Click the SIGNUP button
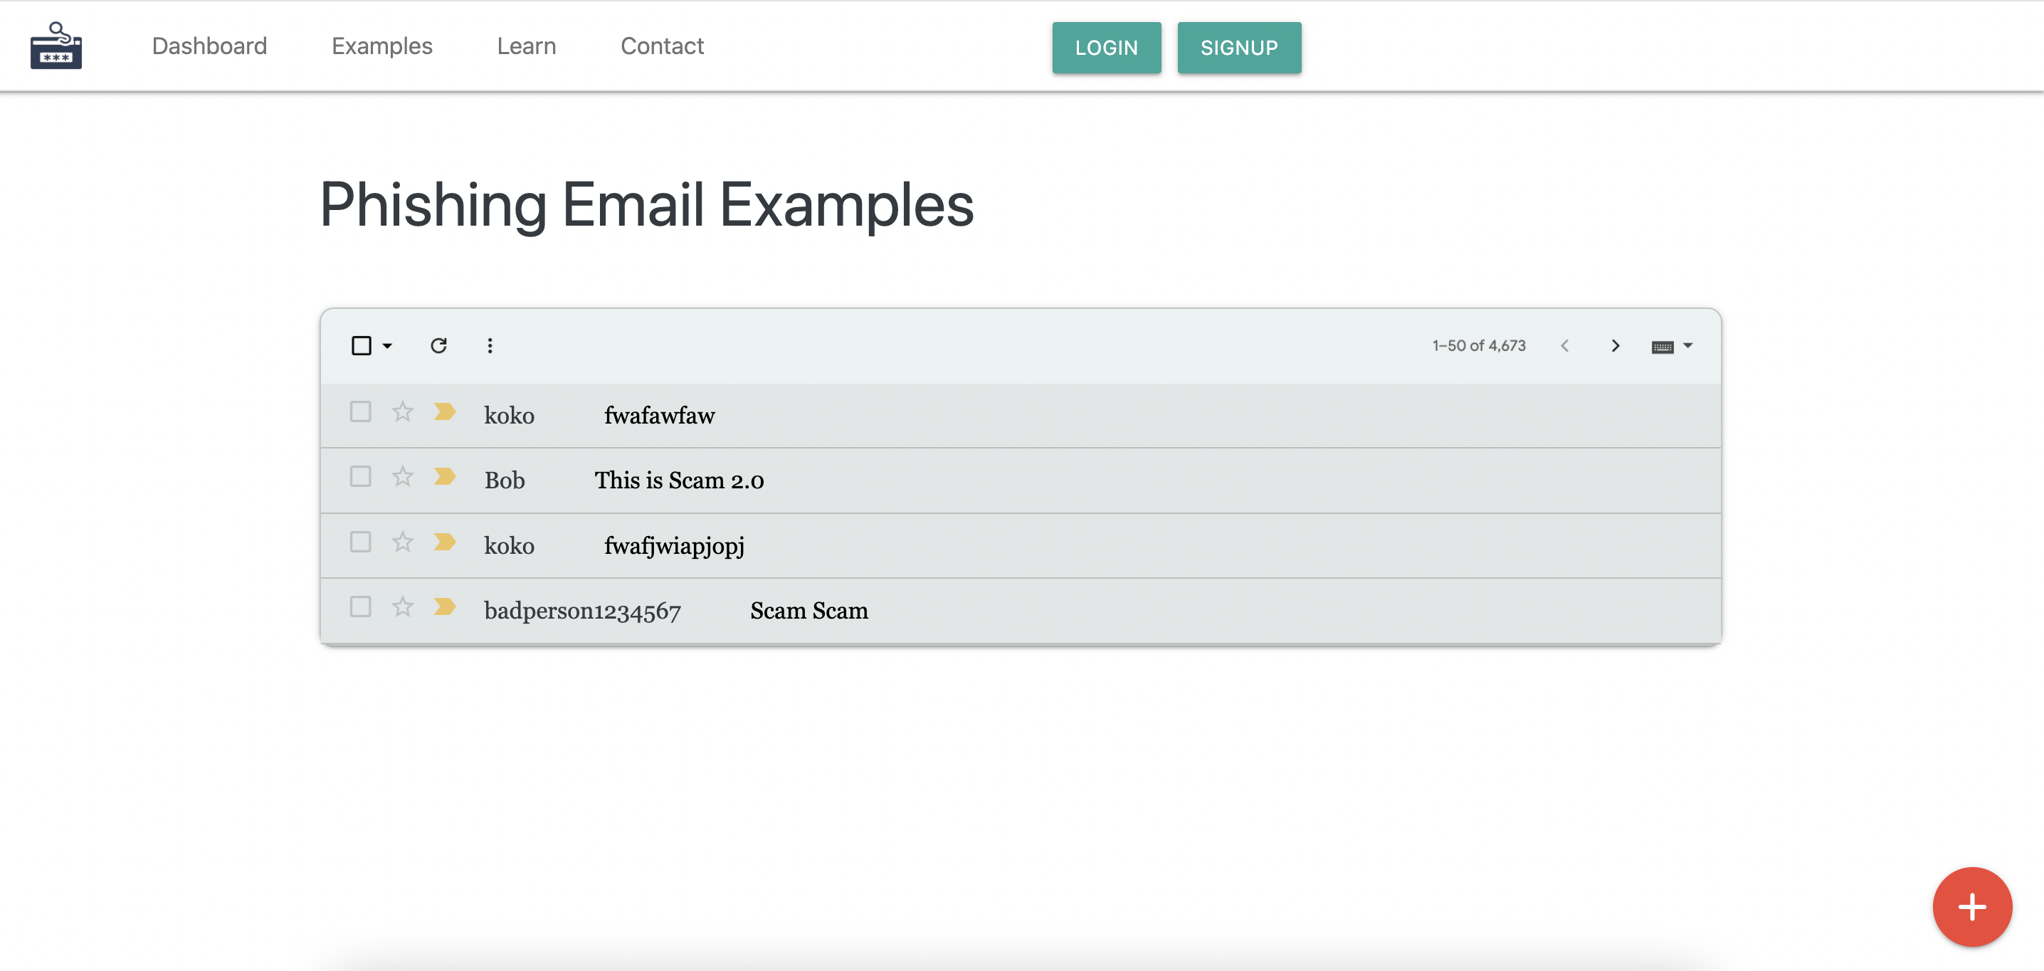The image size is (2044, 971). [1238, 48]
